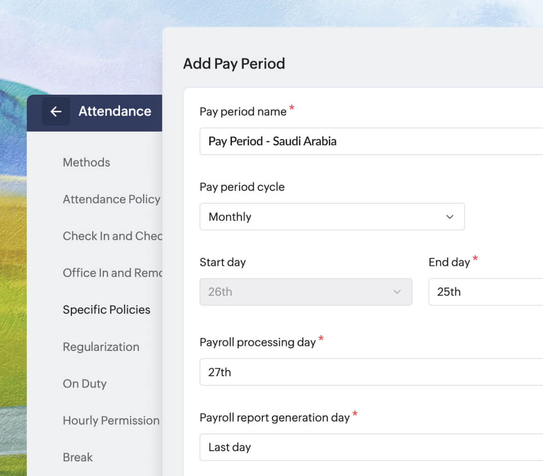Click the chevron in the 26th field
Image resolution: width=543 pixels, height=476 pixels.
pos(397,292)
